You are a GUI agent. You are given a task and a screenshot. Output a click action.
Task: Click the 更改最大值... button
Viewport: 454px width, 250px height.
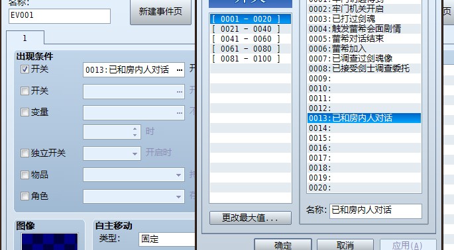[251, 218]
